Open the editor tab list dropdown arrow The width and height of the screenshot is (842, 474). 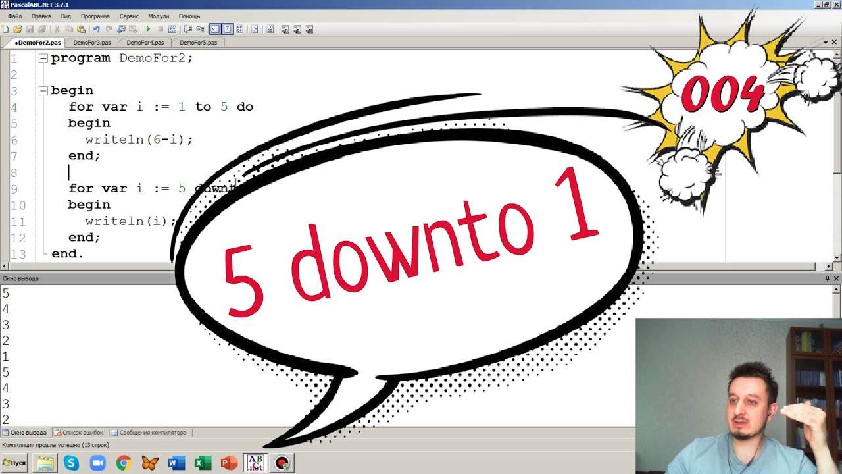[826, 42]
